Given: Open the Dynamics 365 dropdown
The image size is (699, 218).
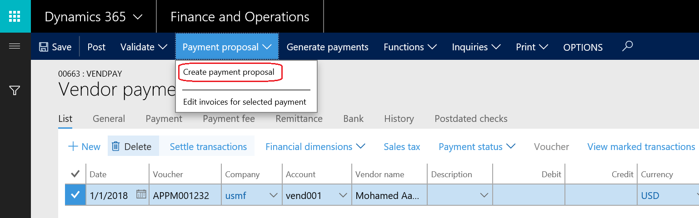Looking at the screenshot, I should click(x=93, y=17).
